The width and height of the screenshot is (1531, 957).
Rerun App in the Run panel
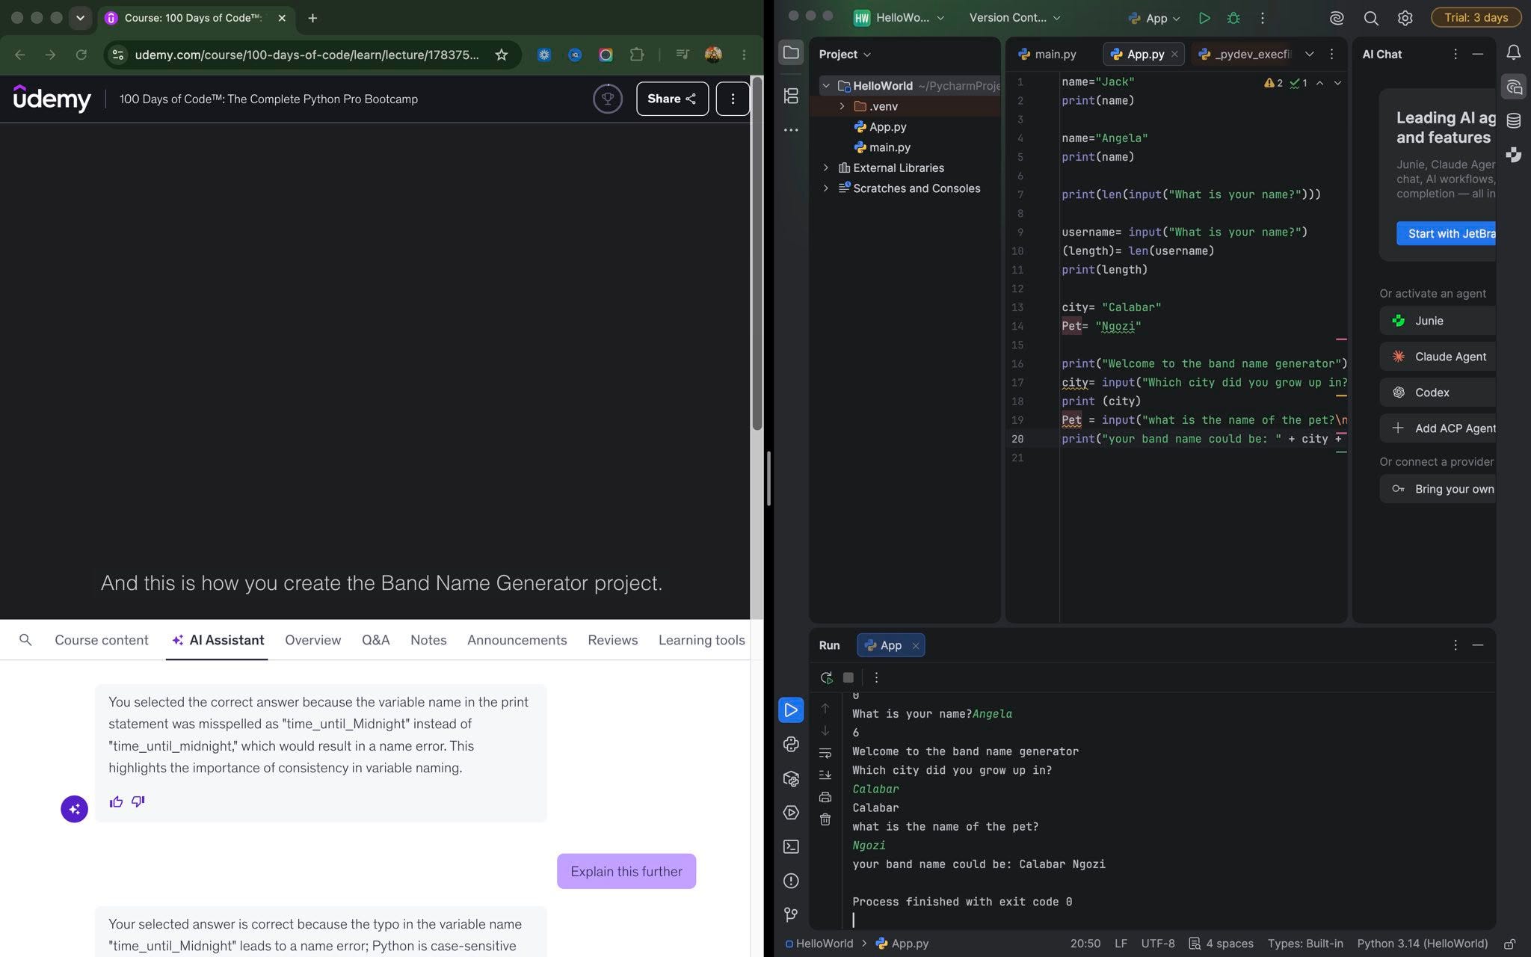(x=826, y=677)
